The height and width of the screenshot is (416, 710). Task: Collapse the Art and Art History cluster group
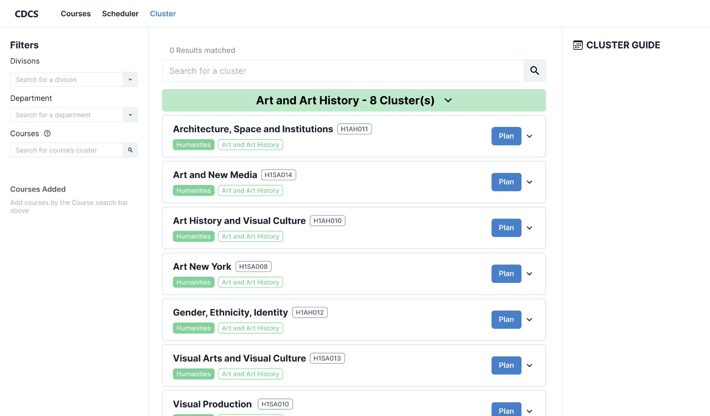pos(448,100)
